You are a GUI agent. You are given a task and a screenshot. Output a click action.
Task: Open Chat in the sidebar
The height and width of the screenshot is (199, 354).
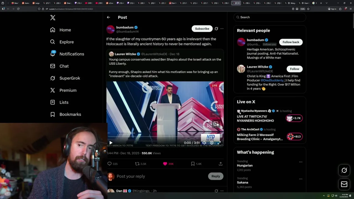[x=59, y=66]
